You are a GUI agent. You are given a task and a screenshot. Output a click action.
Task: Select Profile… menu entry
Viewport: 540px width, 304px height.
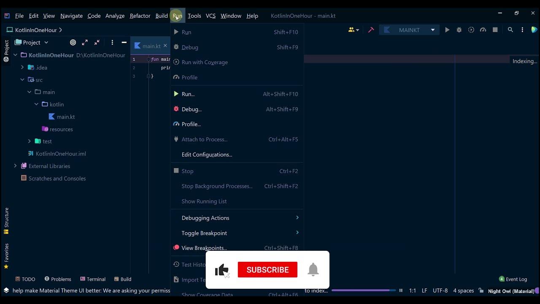click(237, 124)
